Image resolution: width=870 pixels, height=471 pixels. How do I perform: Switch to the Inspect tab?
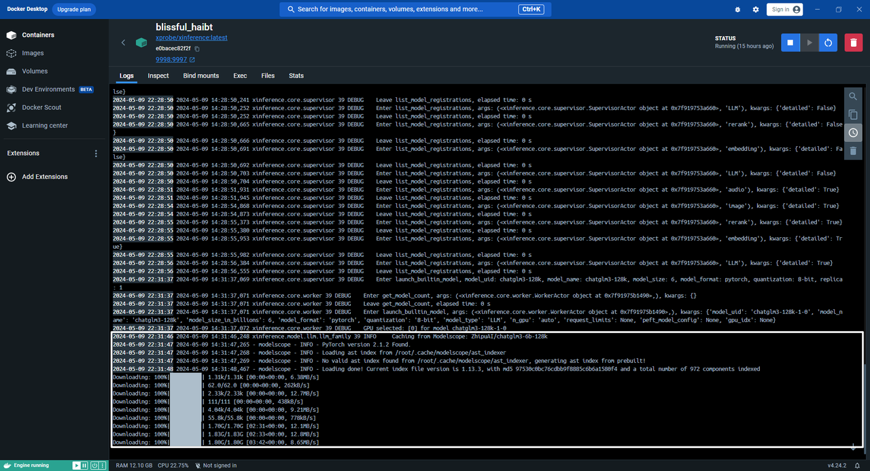(158, 75)
